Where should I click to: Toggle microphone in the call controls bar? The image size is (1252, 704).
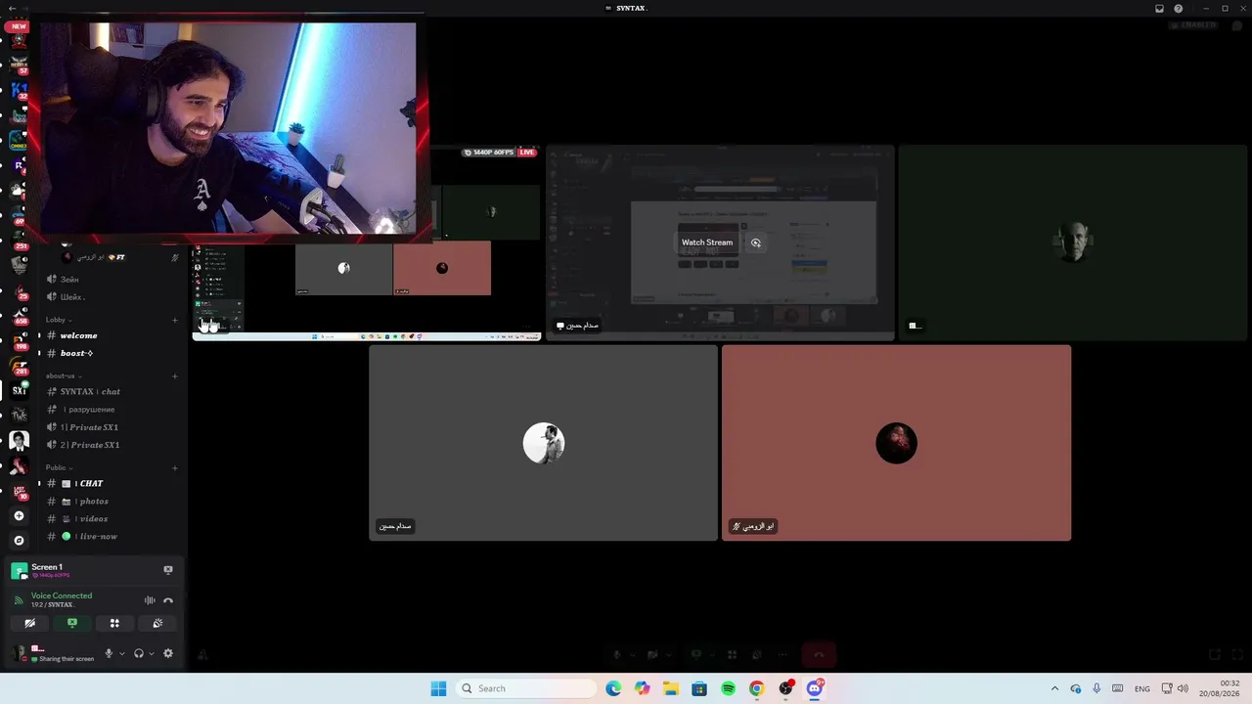coord(617,654)
